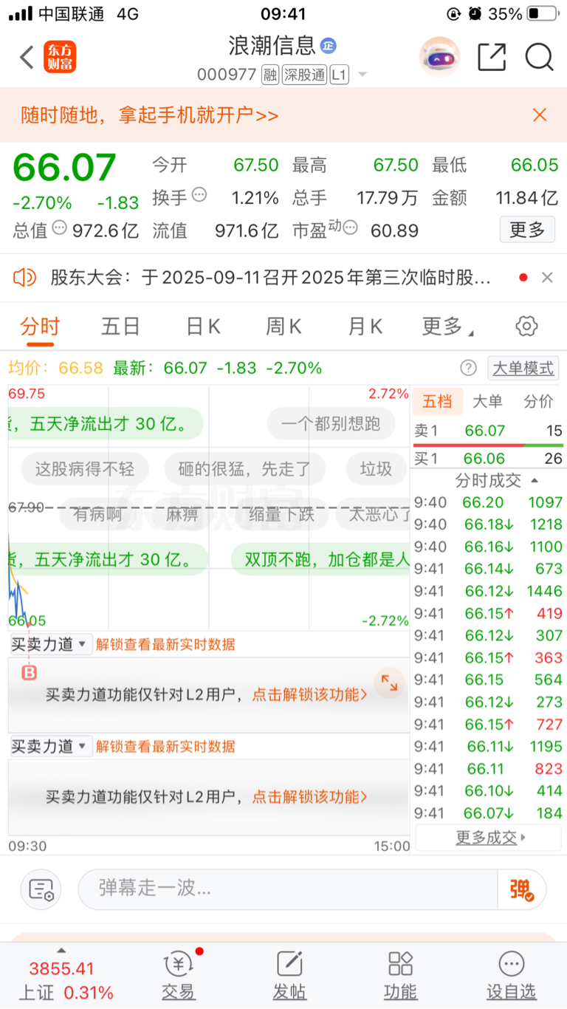The image size is (567, 1009).
Task: Tap the 这股病得不轻 comment bubble
Action: click(84, 468)
